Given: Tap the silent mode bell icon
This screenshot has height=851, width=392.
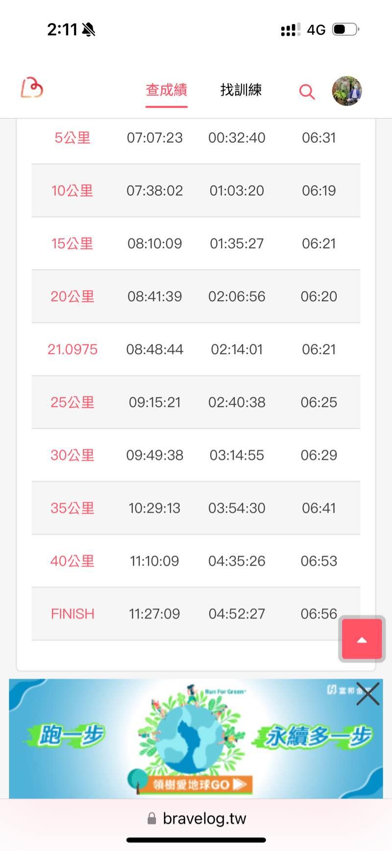Looking at the screenshot, I should point(89,30).
